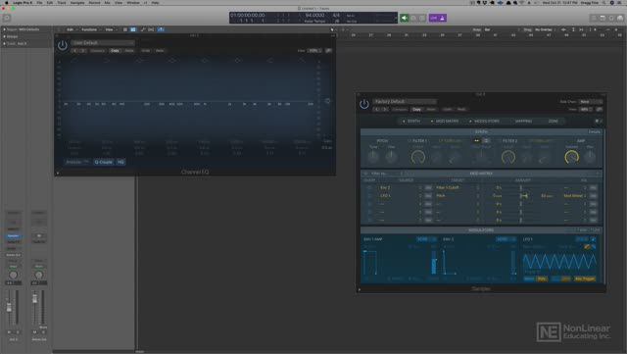
Task: Toggle Filter 1 on in Sampler synth
Action: coord(410,141)
